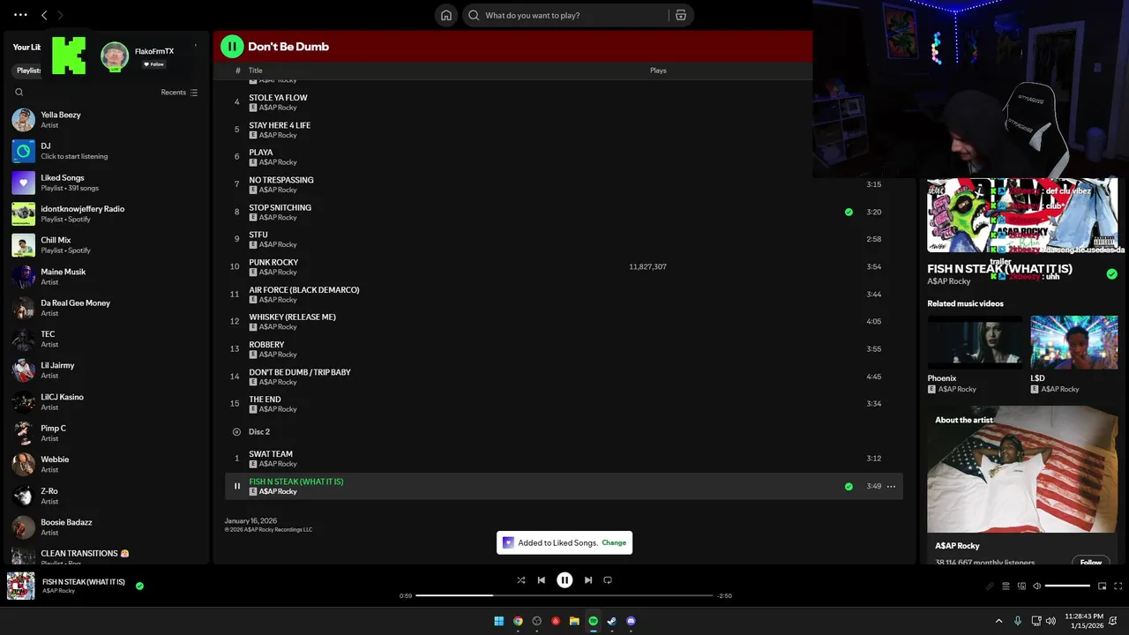
Task: Open now-playing album art thumbnail
Action: coord(20,586)
